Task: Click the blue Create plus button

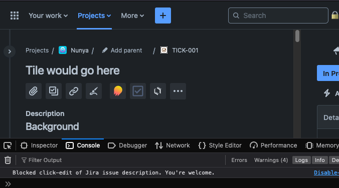Action: 163,15
